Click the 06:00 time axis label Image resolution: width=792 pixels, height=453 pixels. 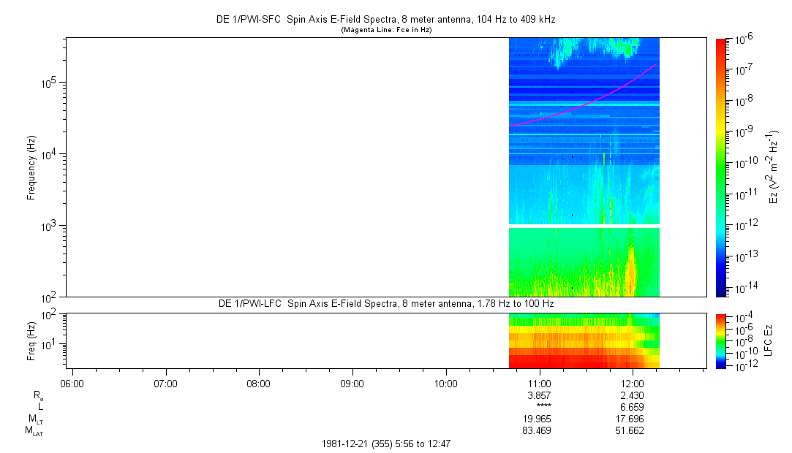click(x=72, y=384)
